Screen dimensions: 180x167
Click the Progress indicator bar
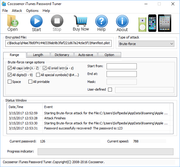105,152
